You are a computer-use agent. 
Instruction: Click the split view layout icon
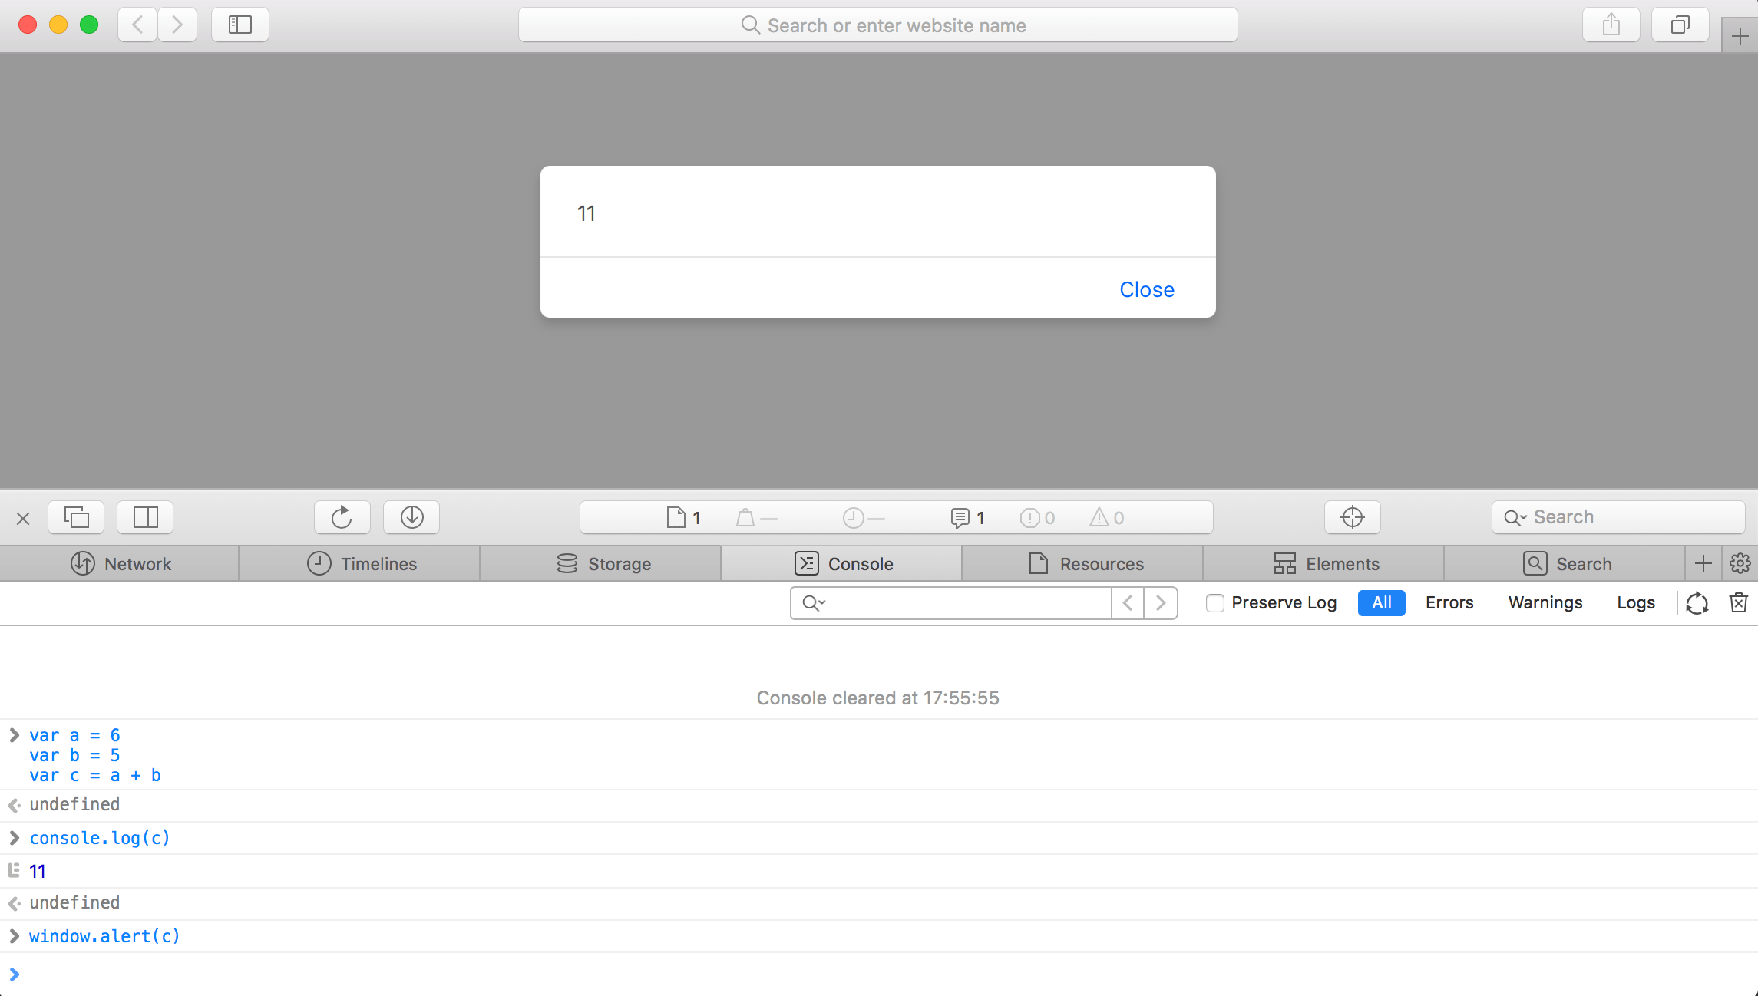[x=144, y=517]
